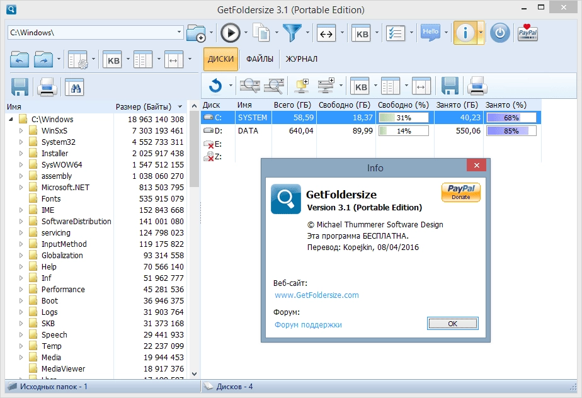Click the KB size unit icon in top toolbar
The width and height of the screenshot is (582, 398).
[x=361, y=33]
